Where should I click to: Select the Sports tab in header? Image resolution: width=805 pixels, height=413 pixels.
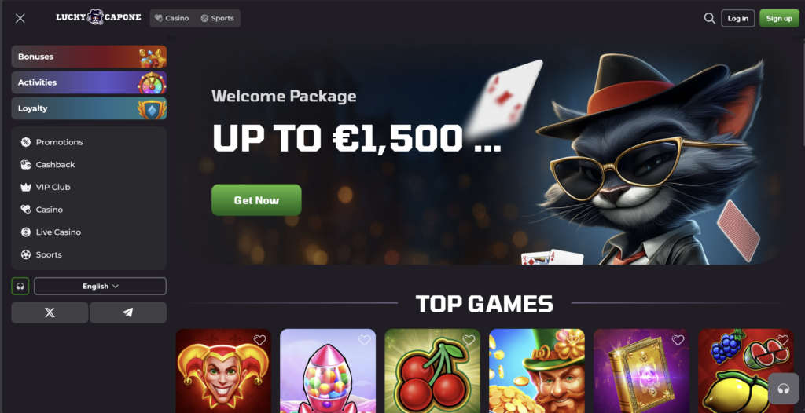coord(217,19)
